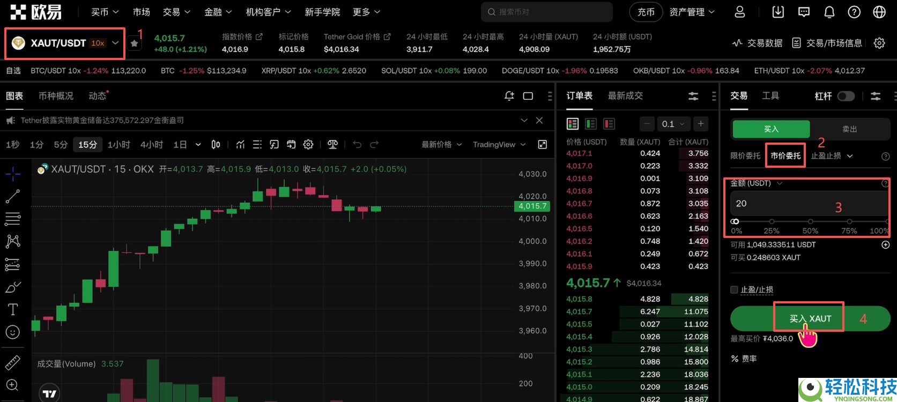Set amount slider to 25% mark
The image size is (897, 402).
[x=772, y=221]
